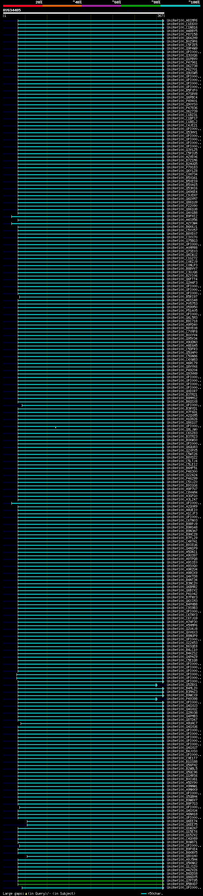The image size is (203, 896).
Task: Select hit label UniRef100_C5WT26
Action: click(182, 454)
